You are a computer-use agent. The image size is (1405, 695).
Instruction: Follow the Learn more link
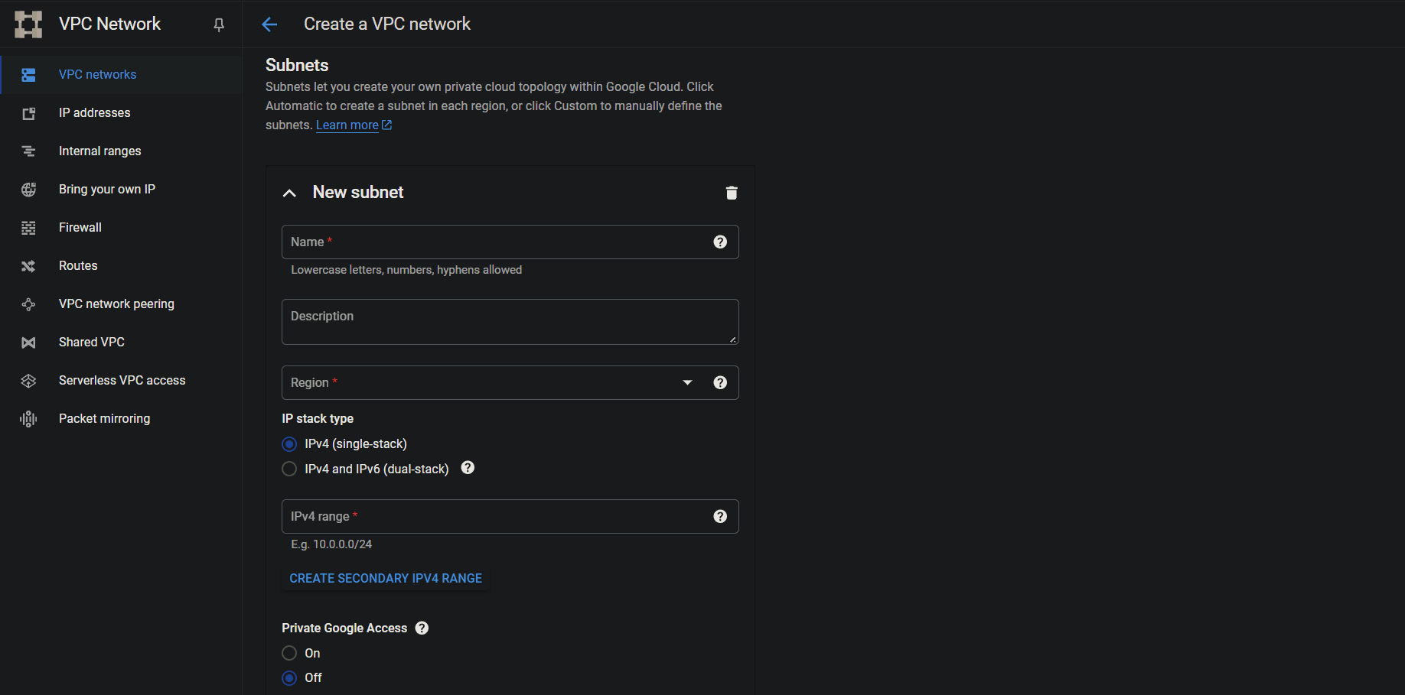pyautogui.click(x=347, y=125)
